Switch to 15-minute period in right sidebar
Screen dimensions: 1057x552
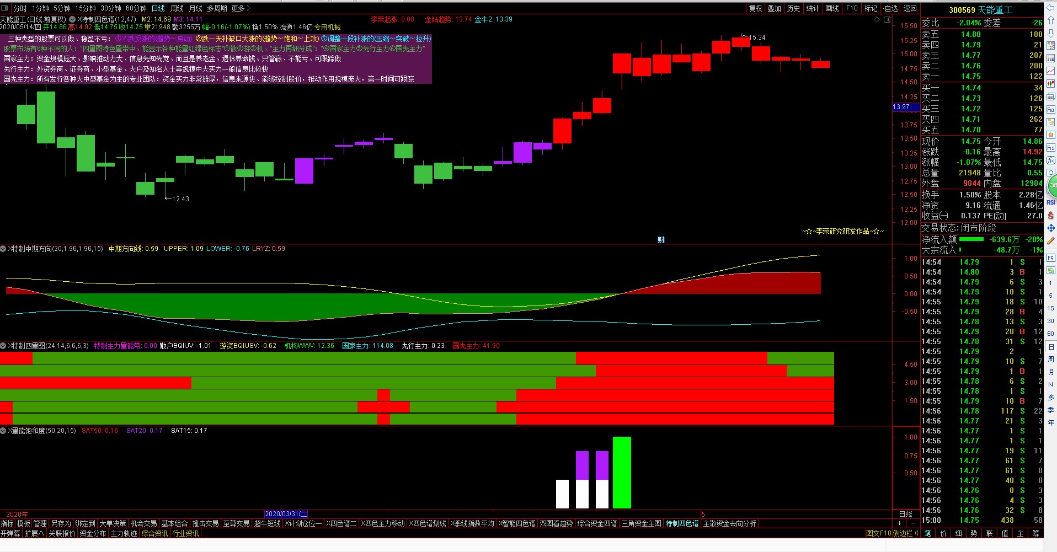point(1051,308)
